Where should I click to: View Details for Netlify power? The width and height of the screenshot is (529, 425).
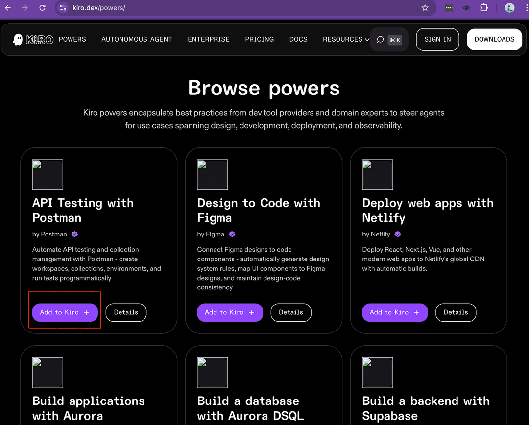[456, 312]
